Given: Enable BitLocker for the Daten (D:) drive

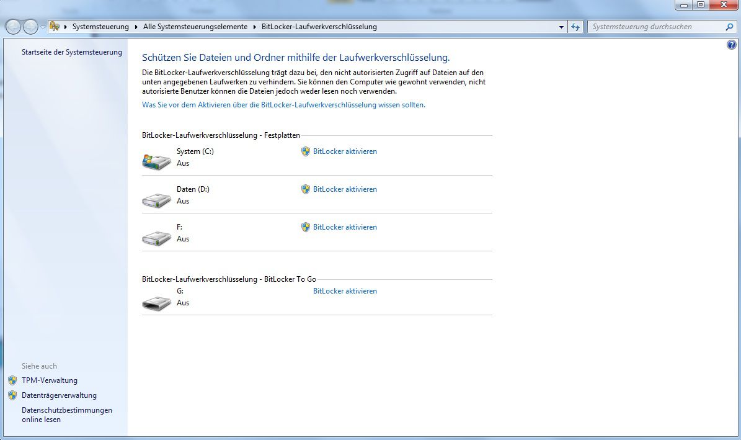Looking at the screenshot, I should [x=345, y=189].
